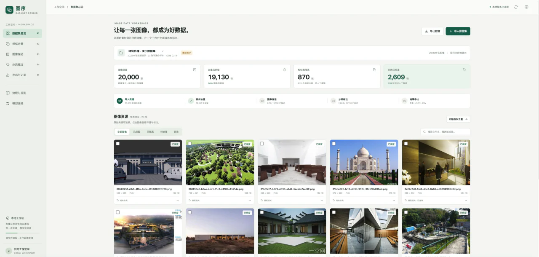The image size is (539, 257).
Task: Click the image icon on 图像总量 card
Action: [x=195, y=70]
